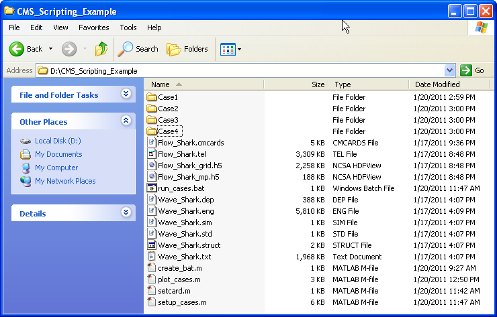Click the folder icon in the title bar
This screenshot has width=497, height=317.
click(x=9, y=11)
